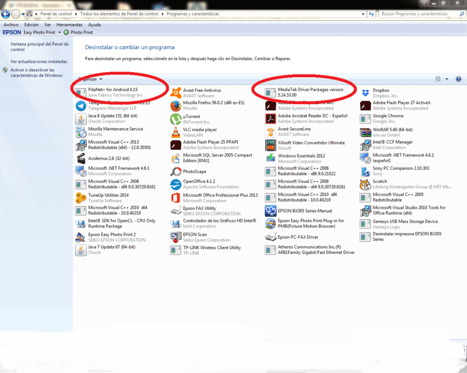The width and height of the screenshot is (467, 373).
Task: Click the Mozilla Firefox 56.0.2 icon
Action: click(176, 106)
